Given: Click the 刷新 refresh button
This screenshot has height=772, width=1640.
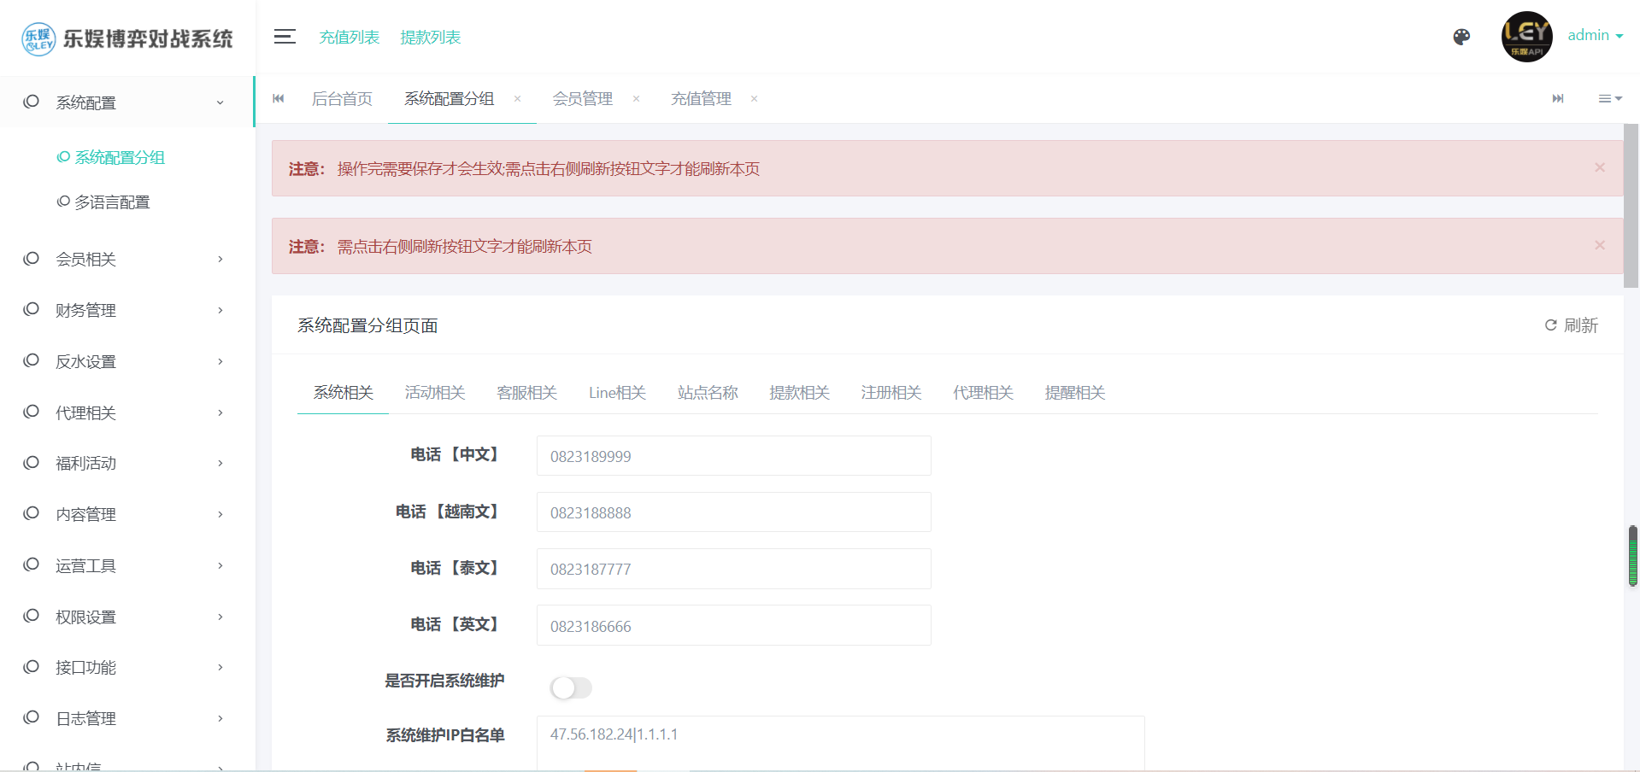Looking at the screenshot, I should click(1571, 325).
